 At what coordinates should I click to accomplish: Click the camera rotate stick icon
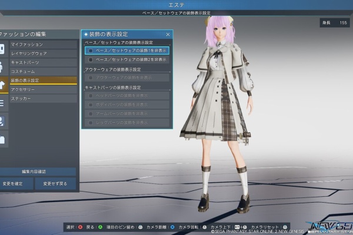[204, 227]
